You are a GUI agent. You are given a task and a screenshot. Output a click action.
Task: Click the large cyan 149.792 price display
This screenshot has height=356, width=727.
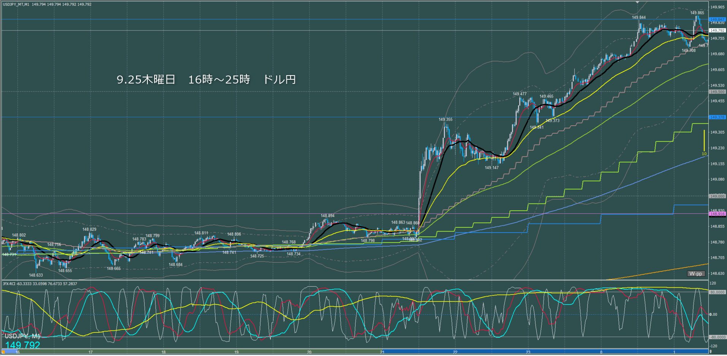click(x=23, y=345)
